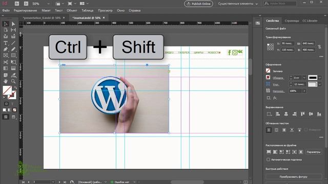
Task: Click the Bridge (Br) icon in top bar
Action: coord(17,4)
